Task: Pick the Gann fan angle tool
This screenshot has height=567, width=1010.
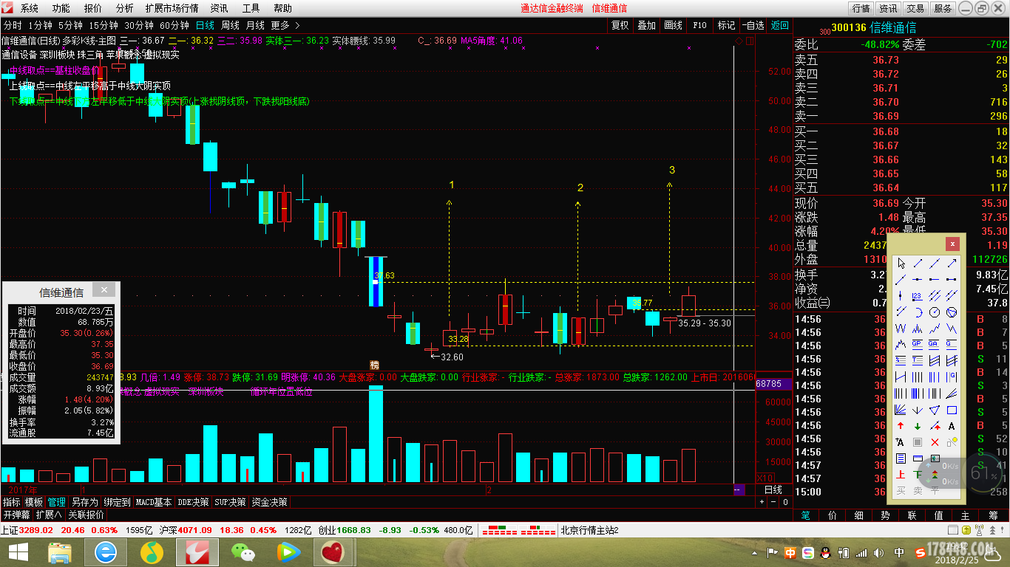Action: pos(901,410)
